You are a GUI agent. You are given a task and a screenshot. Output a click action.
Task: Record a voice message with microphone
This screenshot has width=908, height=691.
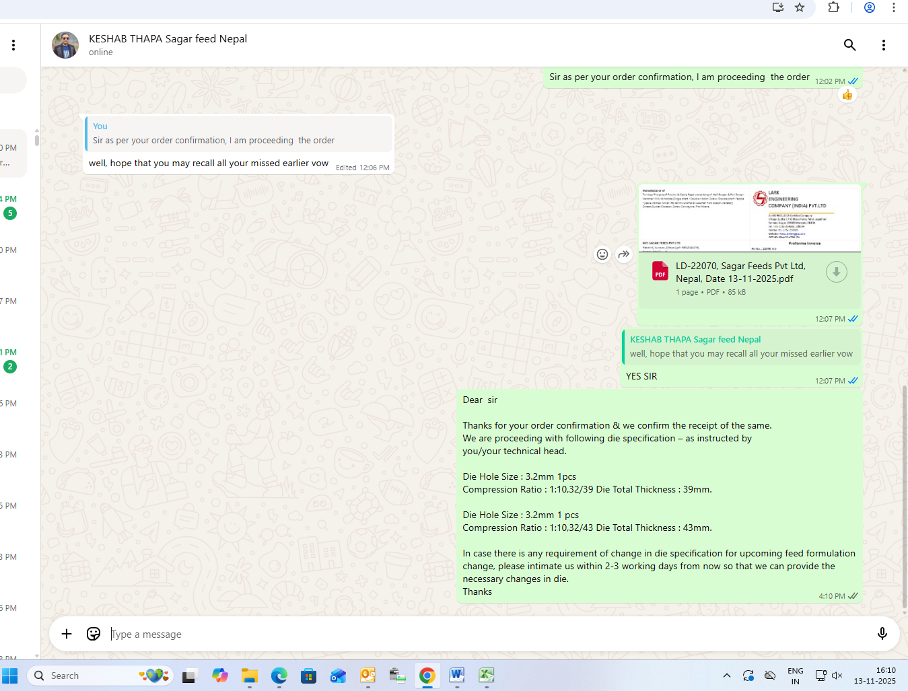882,634
